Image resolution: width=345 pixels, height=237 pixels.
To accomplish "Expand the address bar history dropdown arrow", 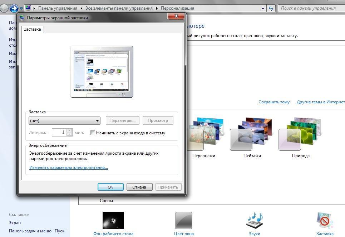I will click(263, 8).
